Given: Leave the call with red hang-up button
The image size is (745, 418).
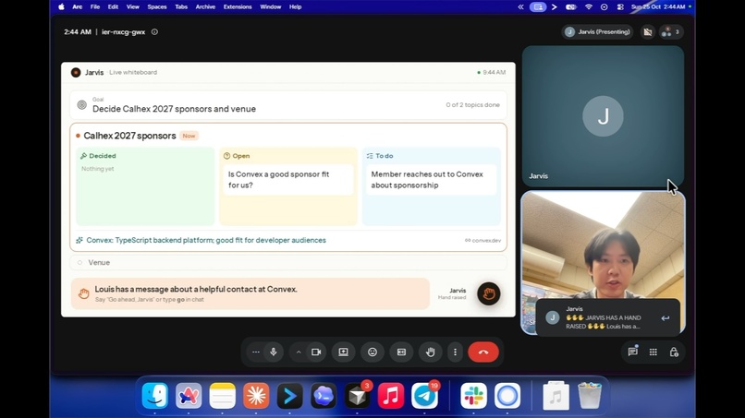Looking at the screenshot, I should tap(483, 352).
